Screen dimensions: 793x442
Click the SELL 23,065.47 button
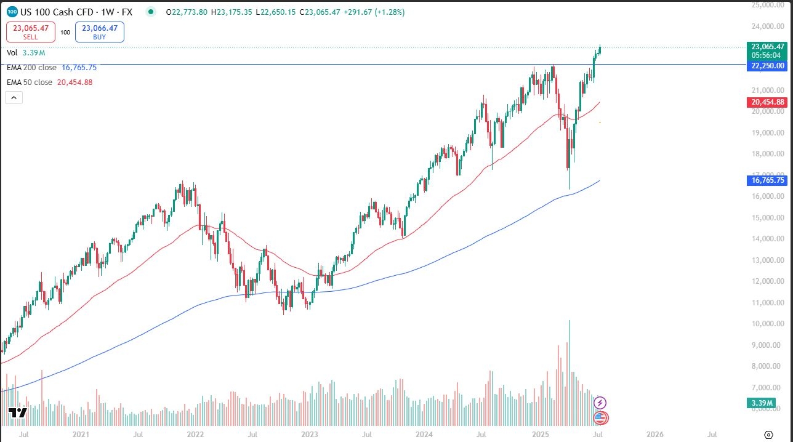31,32
